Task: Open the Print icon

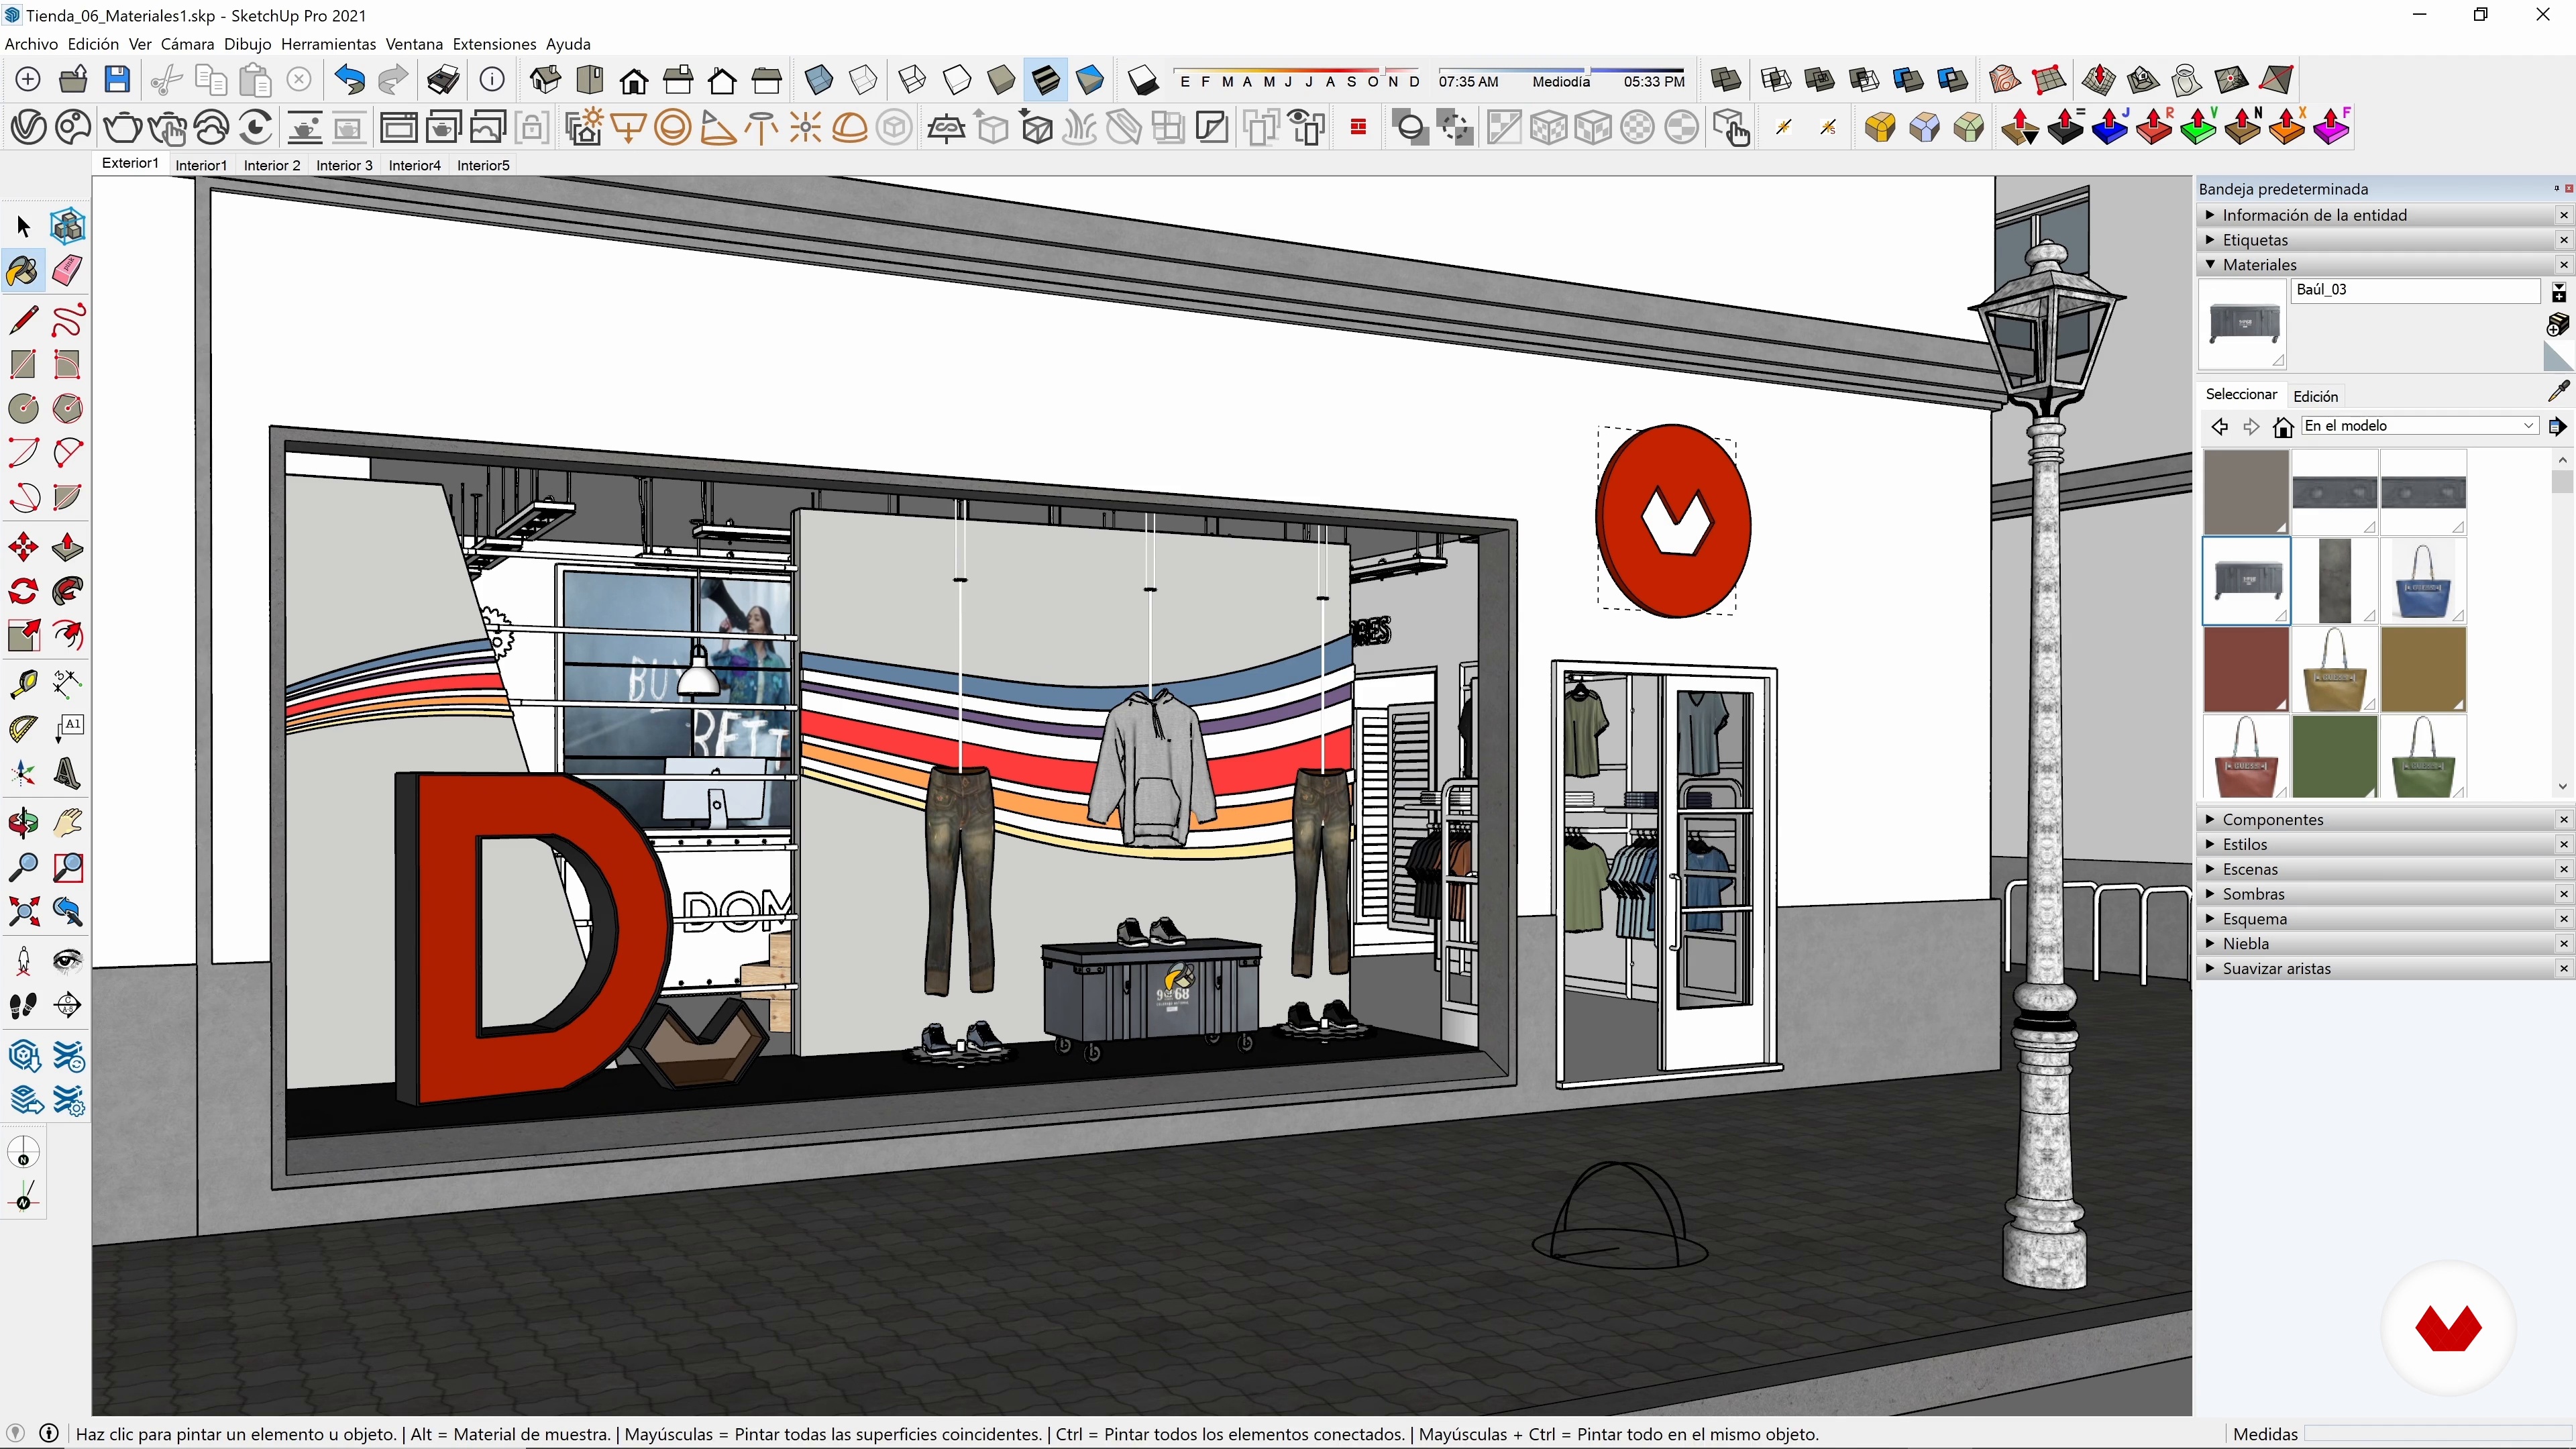Action: 443,79
